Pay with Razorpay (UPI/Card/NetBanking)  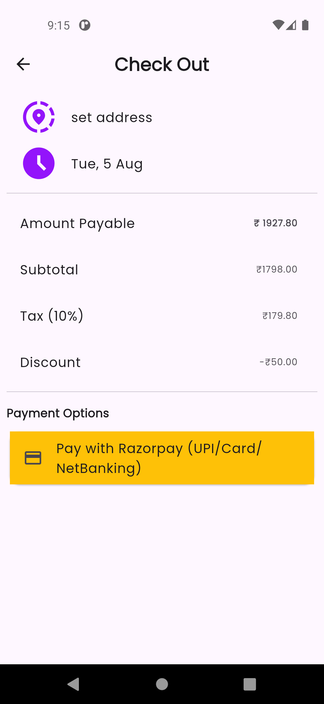162,458
